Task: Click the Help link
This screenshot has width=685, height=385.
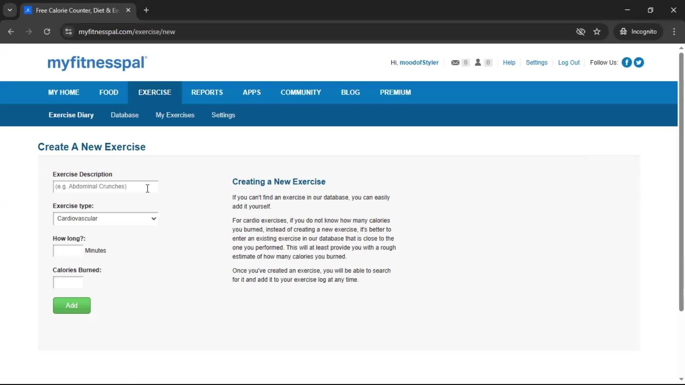Action: pyautogui.click(x=509, y=62)
